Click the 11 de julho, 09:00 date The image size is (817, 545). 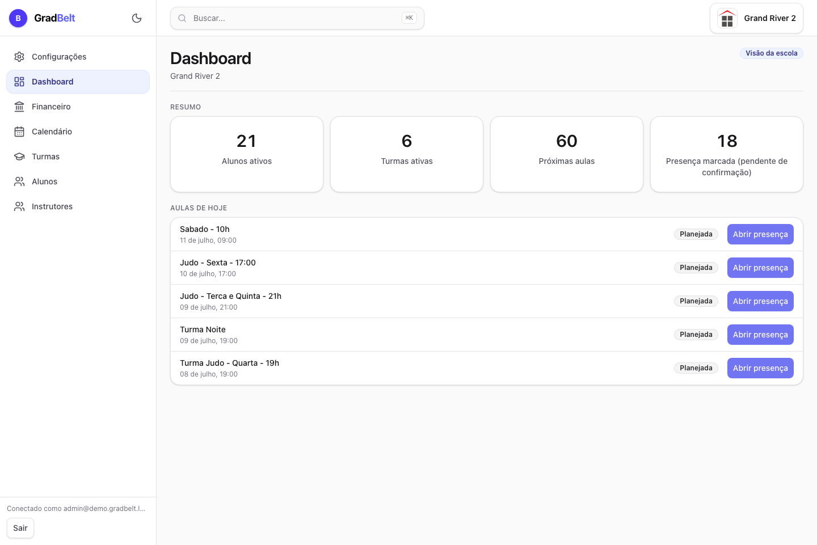pos(208,240)
